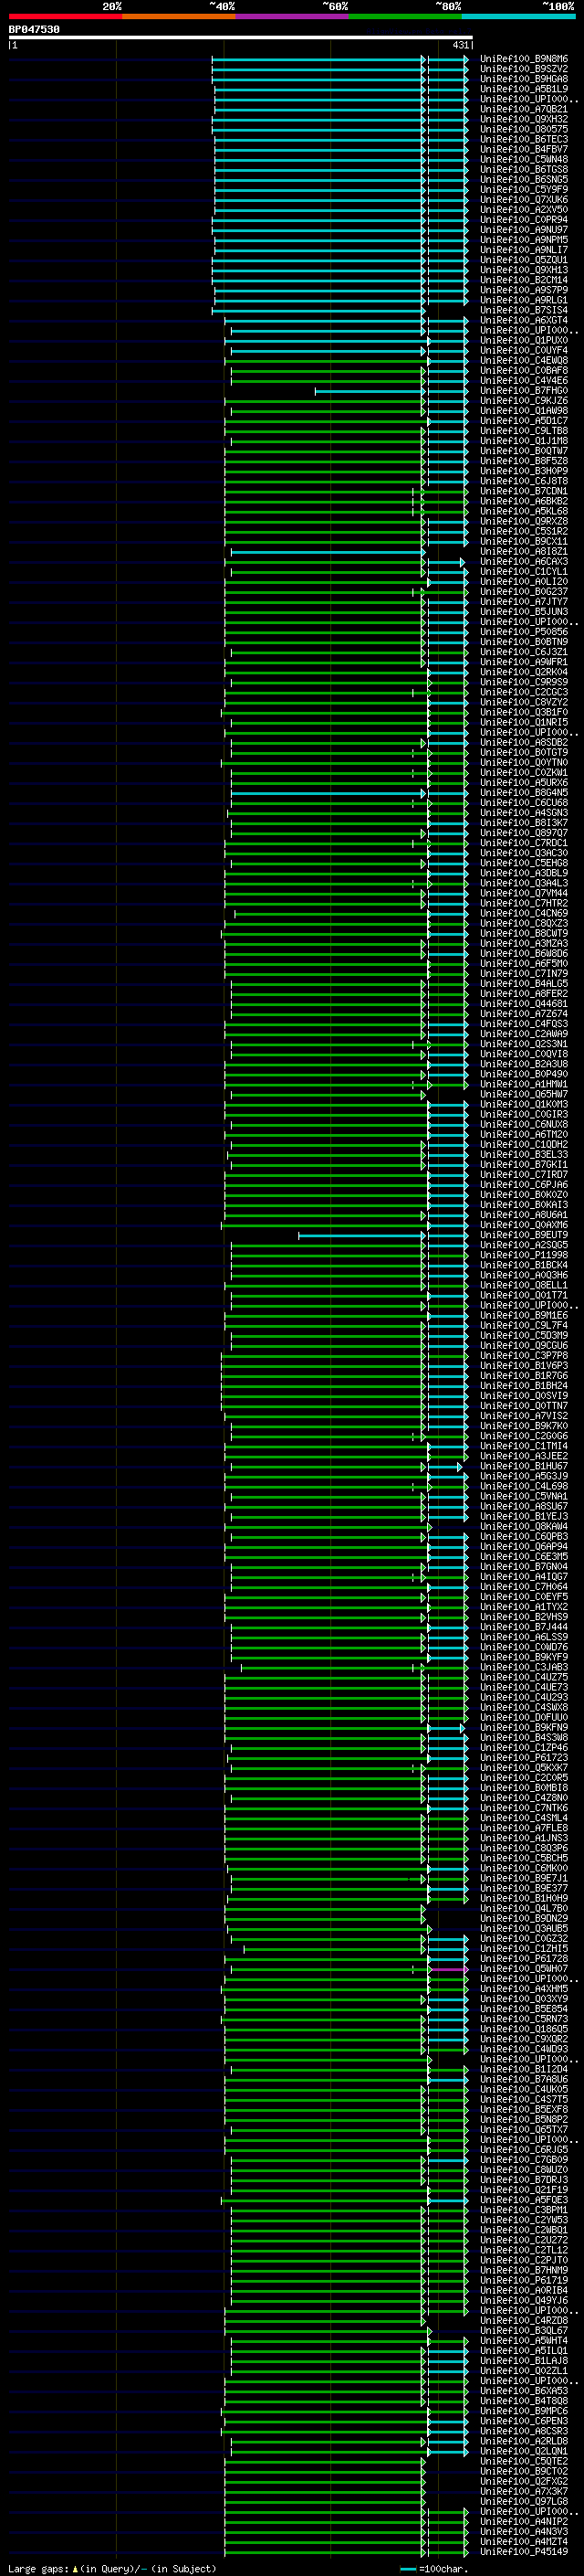584x2576 pixels.
Task: Select hit label UniRef100_A3DBL9
Action: point(524,873)
